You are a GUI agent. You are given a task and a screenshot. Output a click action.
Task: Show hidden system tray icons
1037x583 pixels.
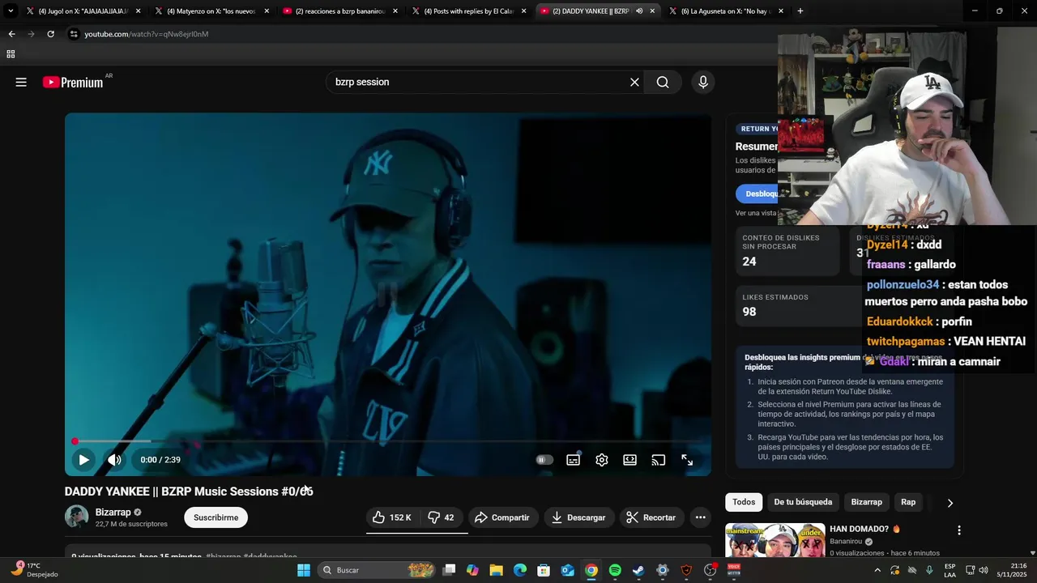tap(877, 570)
